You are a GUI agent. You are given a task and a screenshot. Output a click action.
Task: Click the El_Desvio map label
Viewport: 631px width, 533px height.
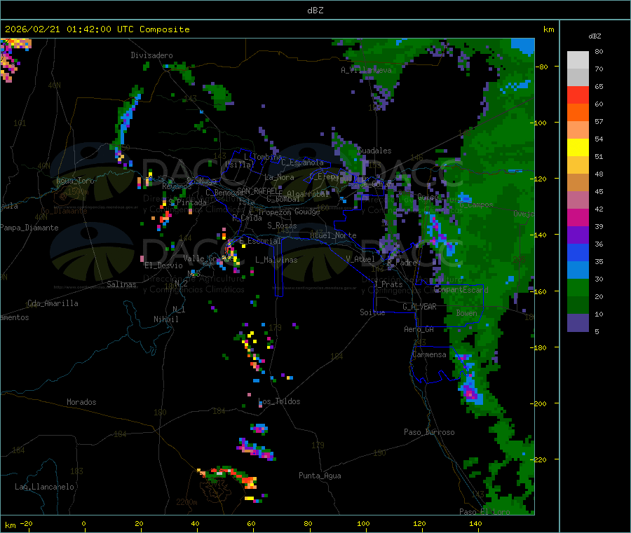click(x=164, y=265)
